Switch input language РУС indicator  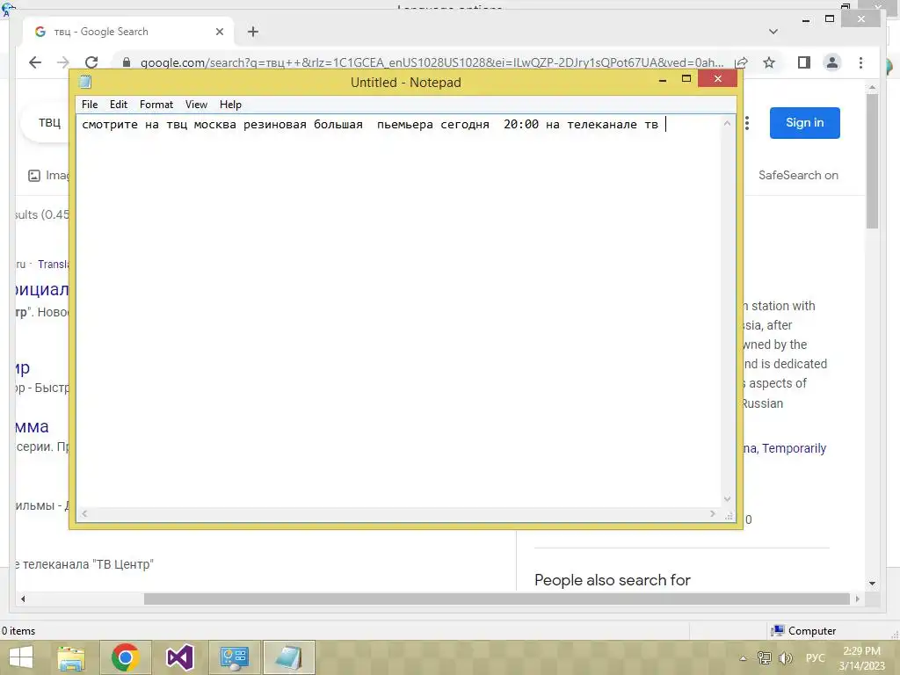click(815, 657)
